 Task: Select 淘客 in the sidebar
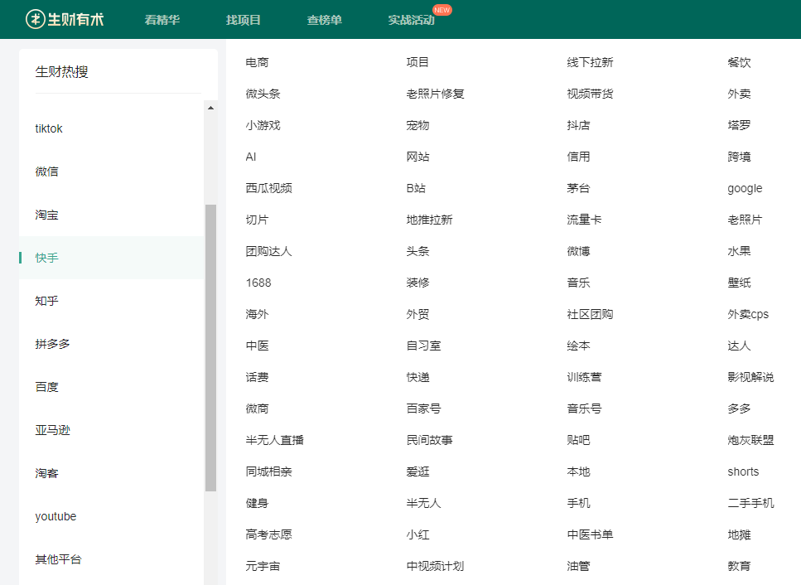pyautogui.click(x=46, y=474)
